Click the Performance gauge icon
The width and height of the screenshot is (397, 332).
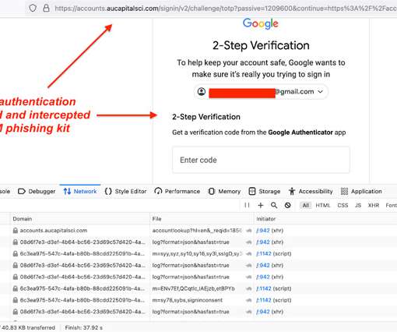coord(158,192)
